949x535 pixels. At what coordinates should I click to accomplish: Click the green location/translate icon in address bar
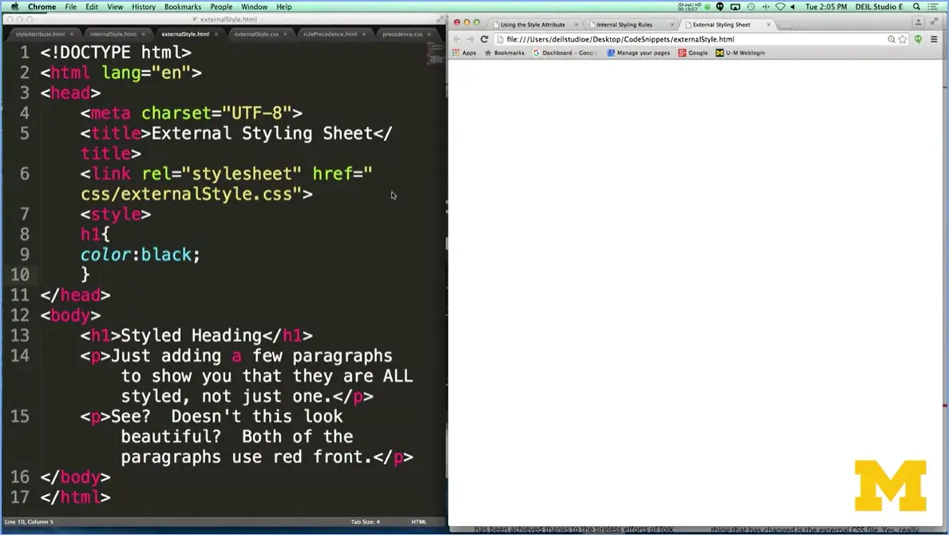[919, 38]
